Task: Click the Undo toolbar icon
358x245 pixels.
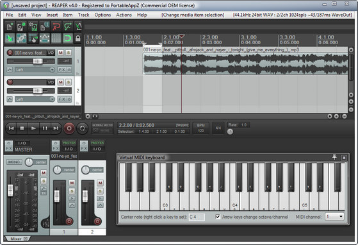Action: click(x=56, y=27)
